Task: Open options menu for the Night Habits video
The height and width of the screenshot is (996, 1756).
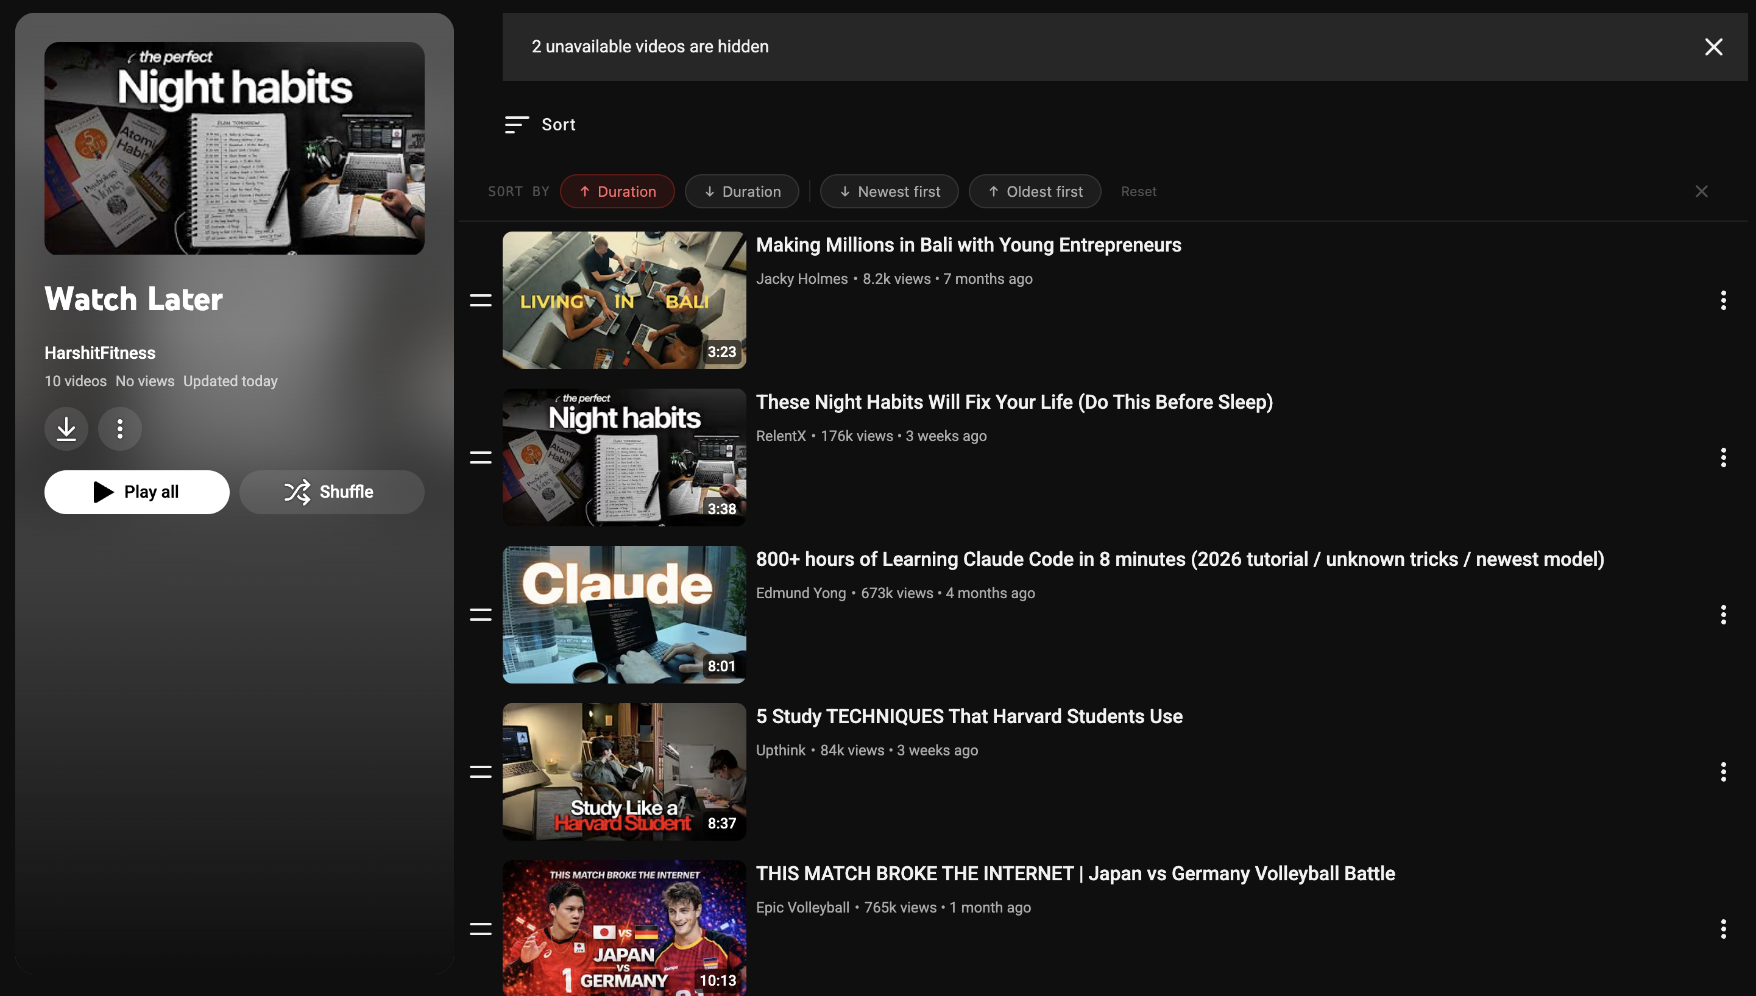Action: coord(1723,457)
